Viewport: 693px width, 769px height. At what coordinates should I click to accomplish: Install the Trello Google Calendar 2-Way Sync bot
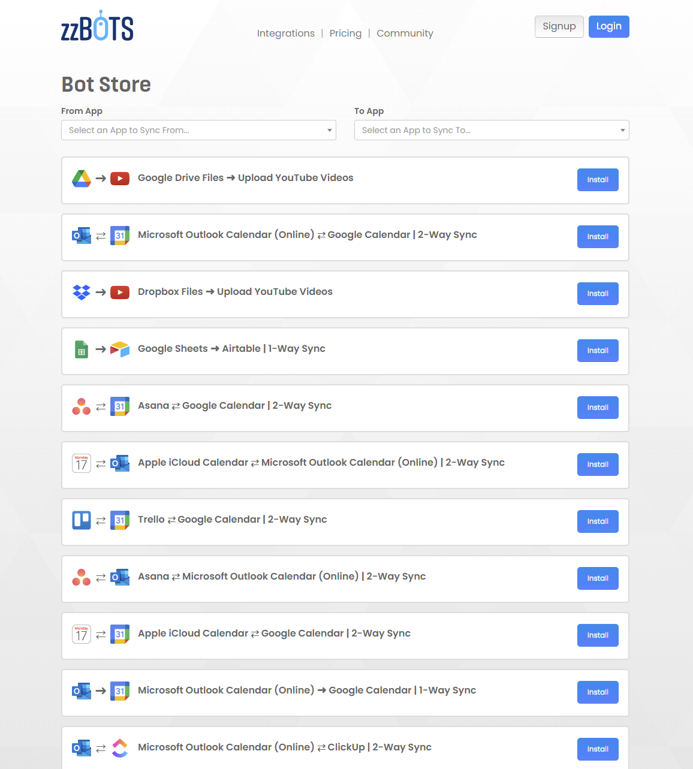pyautogui.click(x=597, y=521)
